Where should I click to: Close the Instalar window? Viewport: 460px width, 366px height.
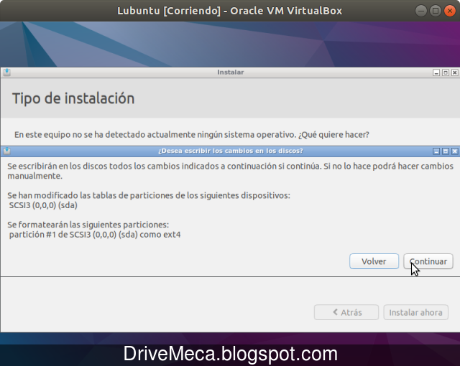(455, 72)
